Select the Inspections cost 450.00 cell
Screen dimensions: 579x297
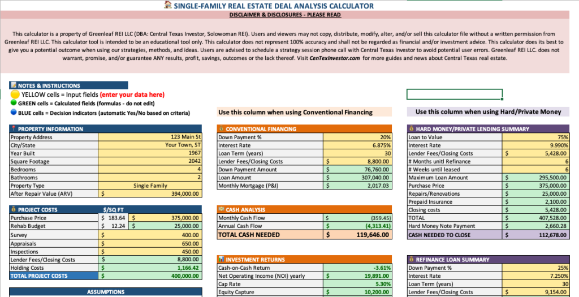(150, 252)
